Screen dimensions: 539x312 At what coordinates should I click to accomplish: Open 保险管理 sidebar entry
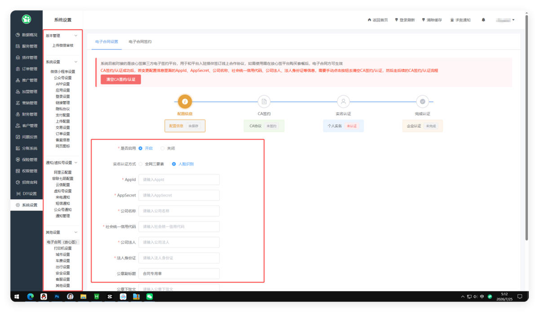click(27, 160)
